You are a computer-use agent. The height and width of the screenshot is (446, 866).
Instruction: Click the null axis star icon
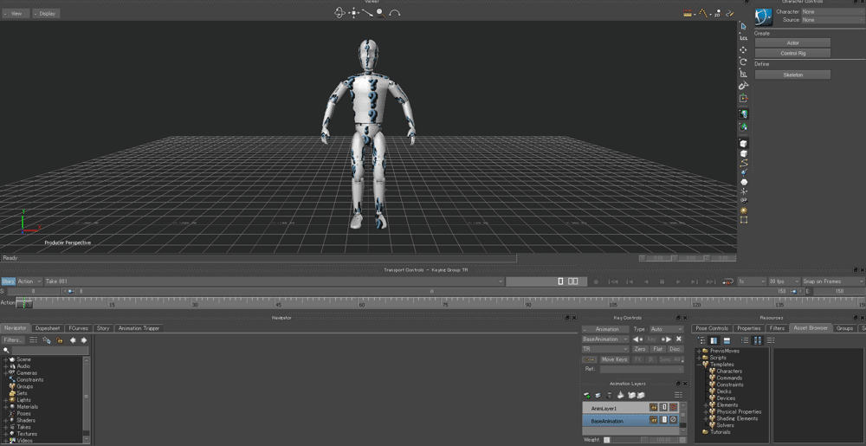743,191
